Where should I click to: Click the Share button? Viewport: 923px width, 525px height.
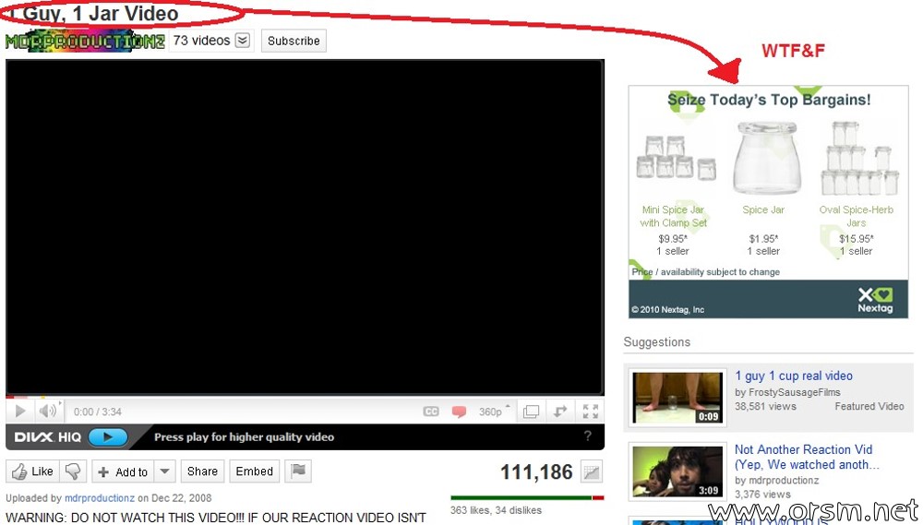pos(202,471)
